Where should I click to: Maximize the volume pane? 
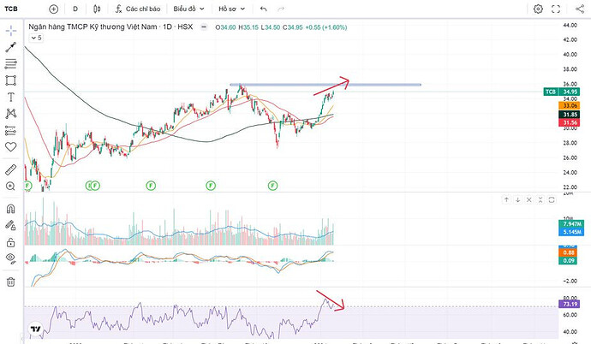coord(552,200)
